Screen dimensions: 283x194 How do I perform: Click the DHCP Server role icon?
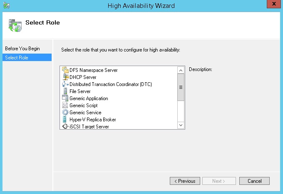(65, 77)
